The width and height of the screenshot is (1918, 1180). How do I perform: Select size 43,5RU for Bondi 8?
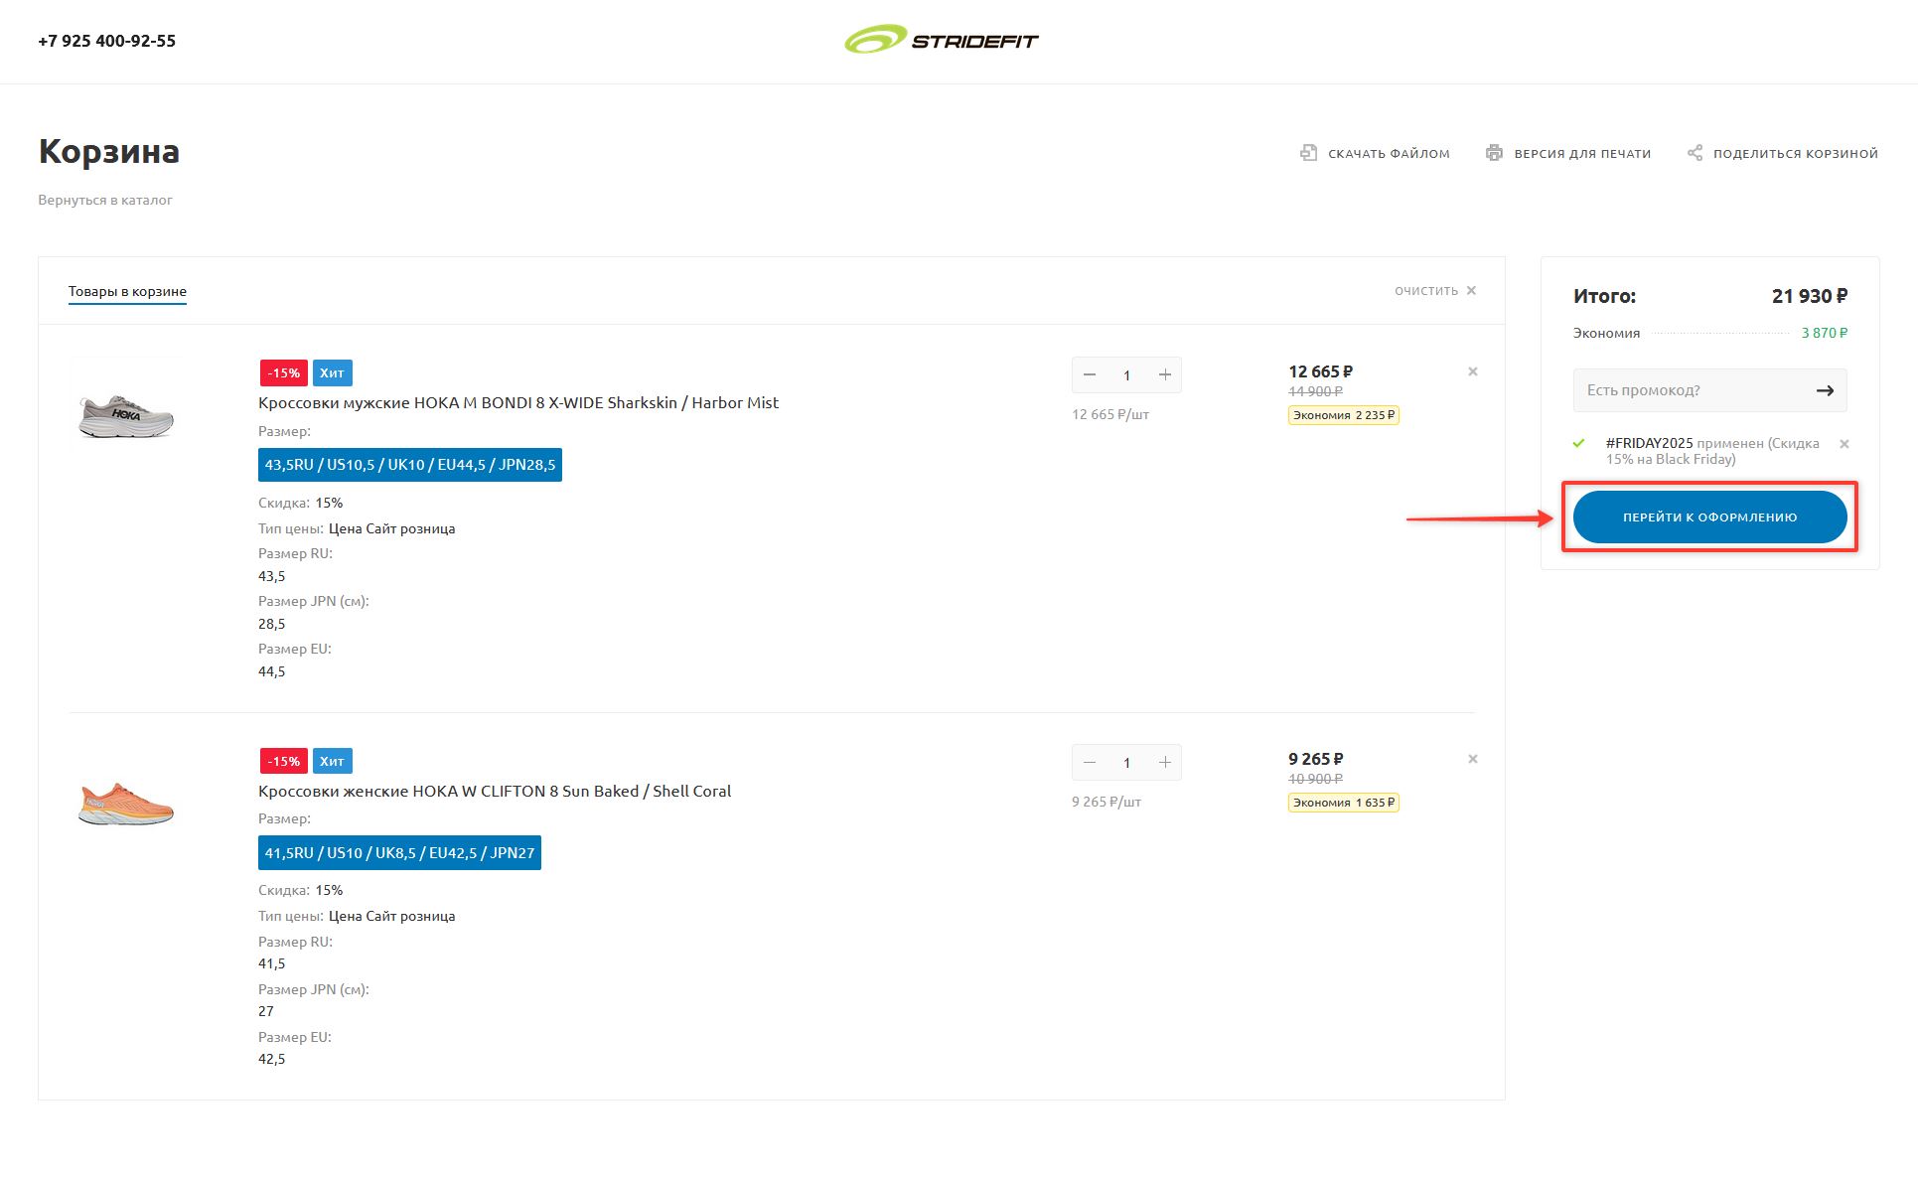tap(409, 465)
